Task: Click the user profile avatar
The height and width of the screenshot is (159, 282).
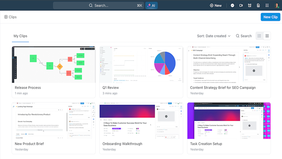Action: [x=277, y=5]
